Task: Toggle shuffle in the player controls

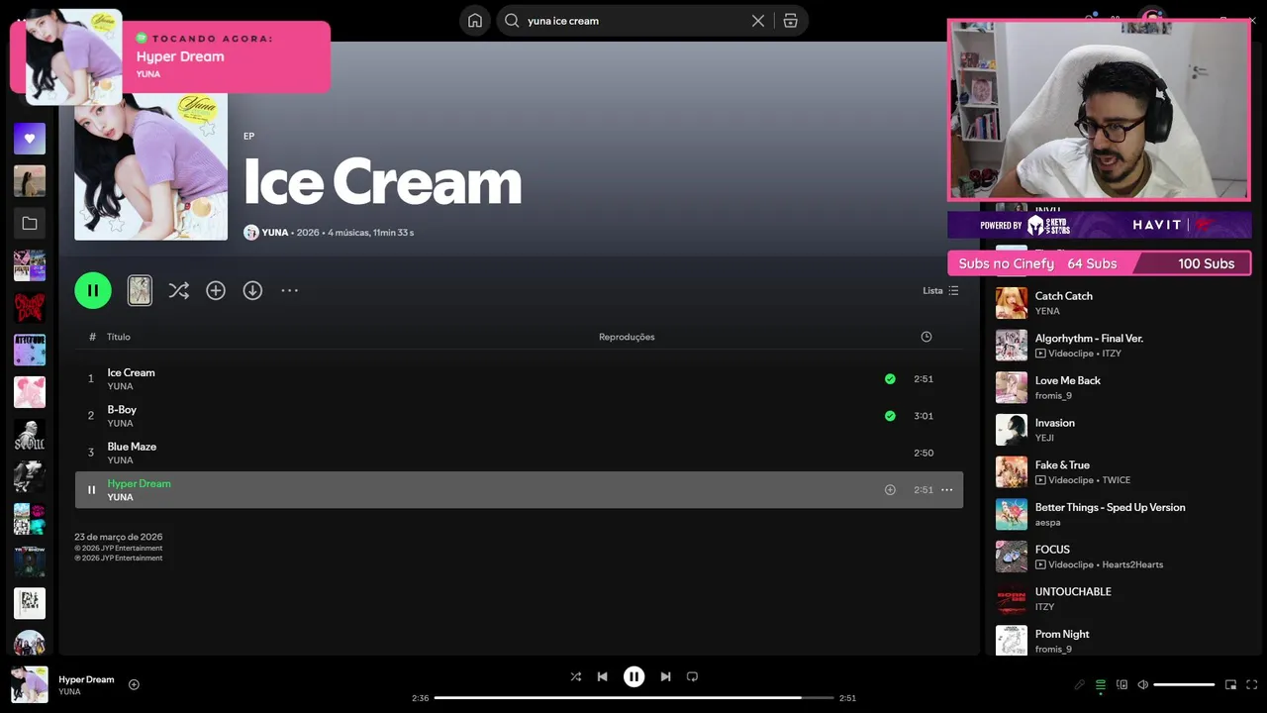Action: tap(576, 676)
